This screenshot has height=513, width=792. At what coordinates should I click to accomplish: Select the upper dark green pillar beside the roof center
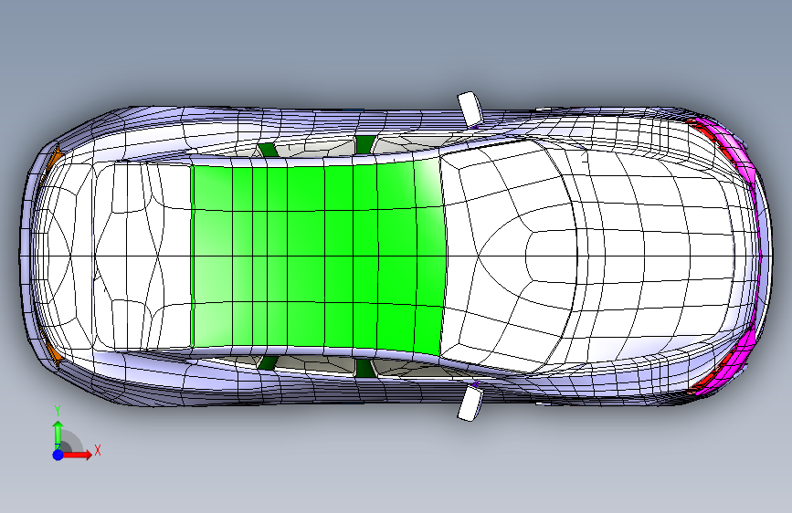pos(365,144)
